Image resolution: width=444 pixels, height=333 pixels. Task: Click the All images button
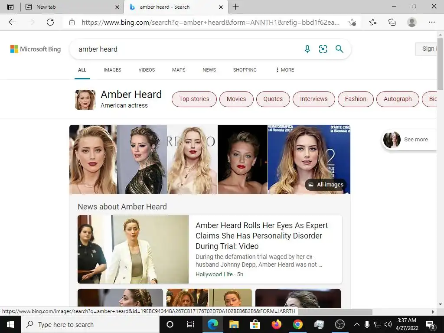point(326,185)
